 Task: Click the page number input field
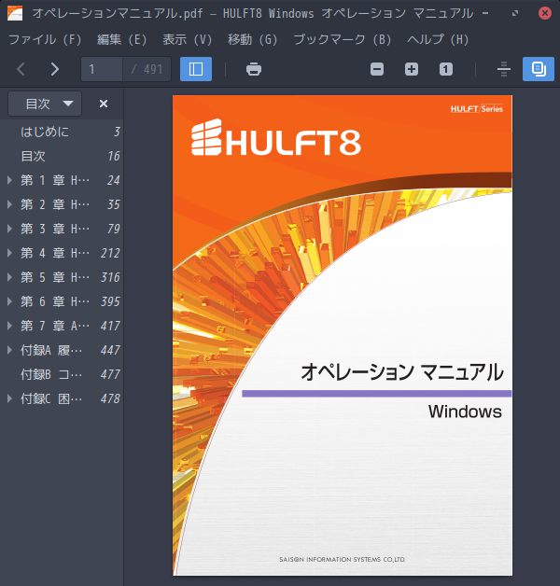[x=102, y=69]
